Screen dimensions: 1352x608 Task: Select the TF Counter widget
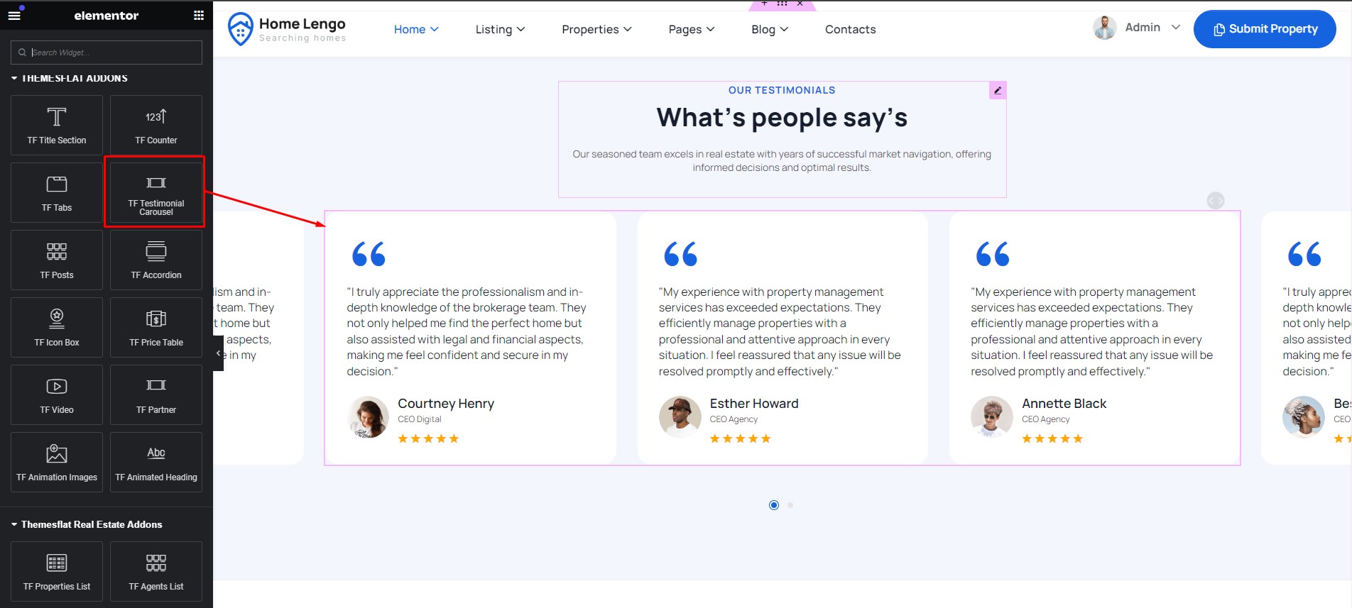pos(156,125)
